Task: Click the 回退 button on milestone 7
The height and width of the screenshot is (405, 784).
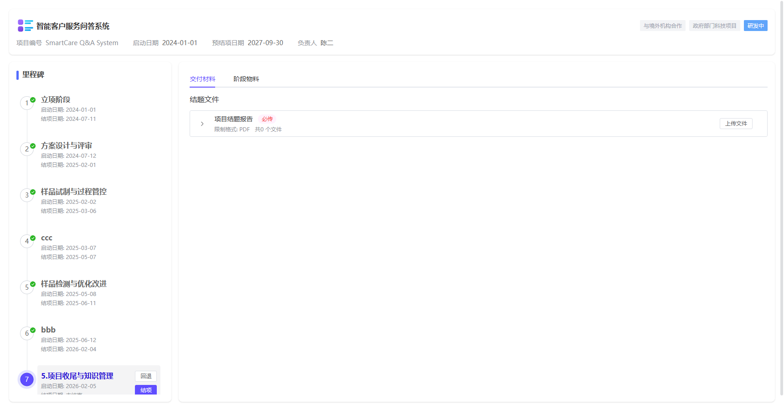Action: (x=146, y=376)
